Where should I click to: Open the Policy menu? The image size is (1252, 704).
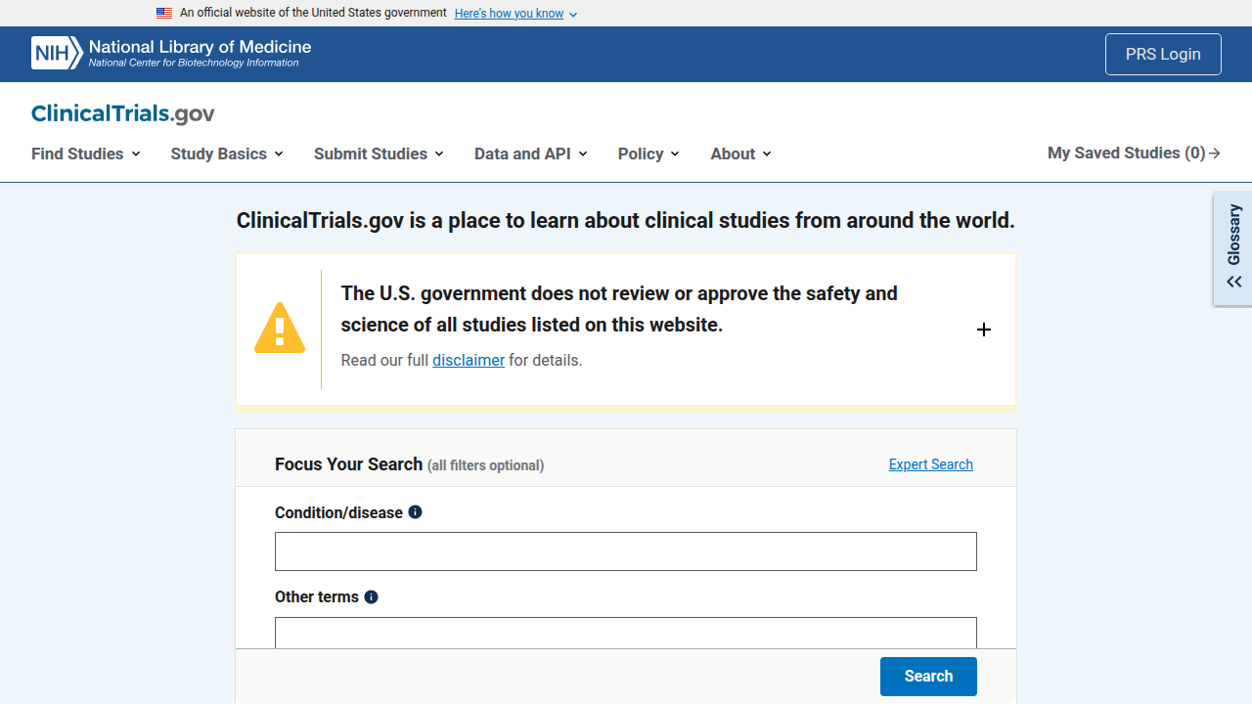coord(648,154)
